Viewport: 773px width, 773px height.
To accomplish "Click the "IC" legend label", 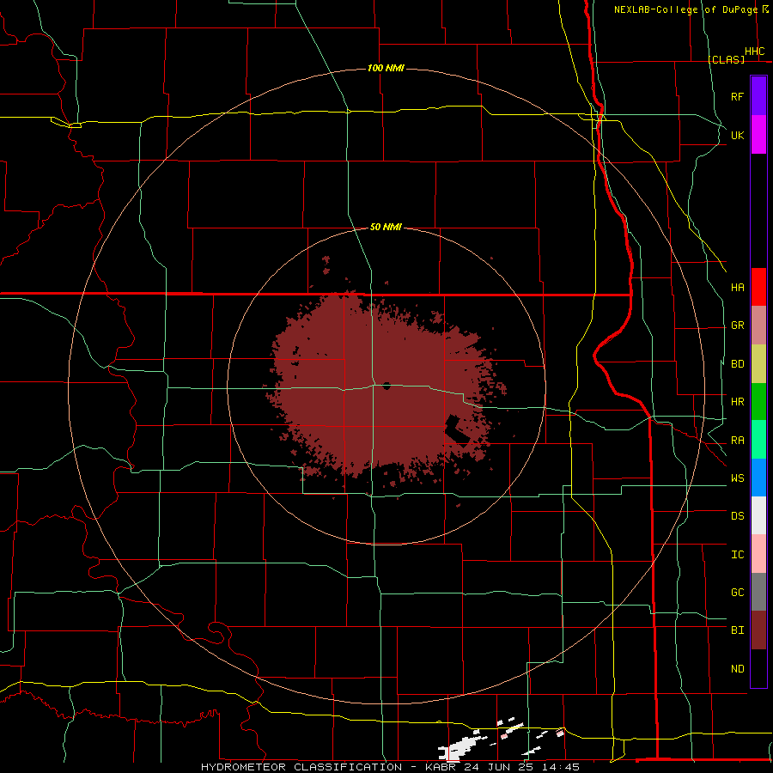I will (737, 555).
